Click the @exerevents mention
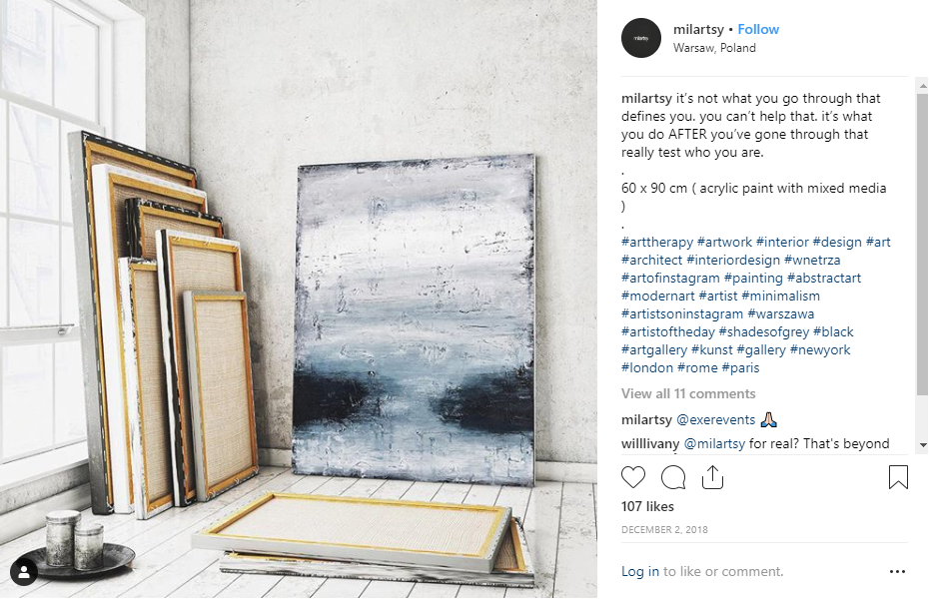 tap(715, 419)
